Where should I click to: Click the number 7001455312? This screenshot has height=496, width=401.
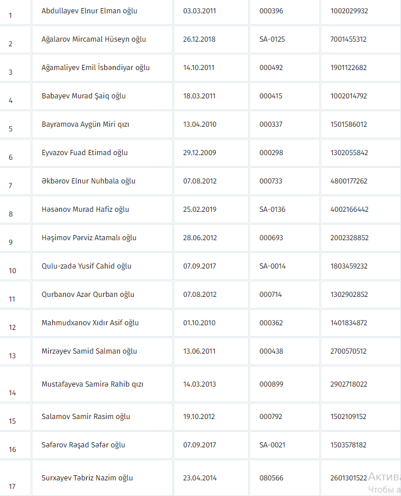350,39
